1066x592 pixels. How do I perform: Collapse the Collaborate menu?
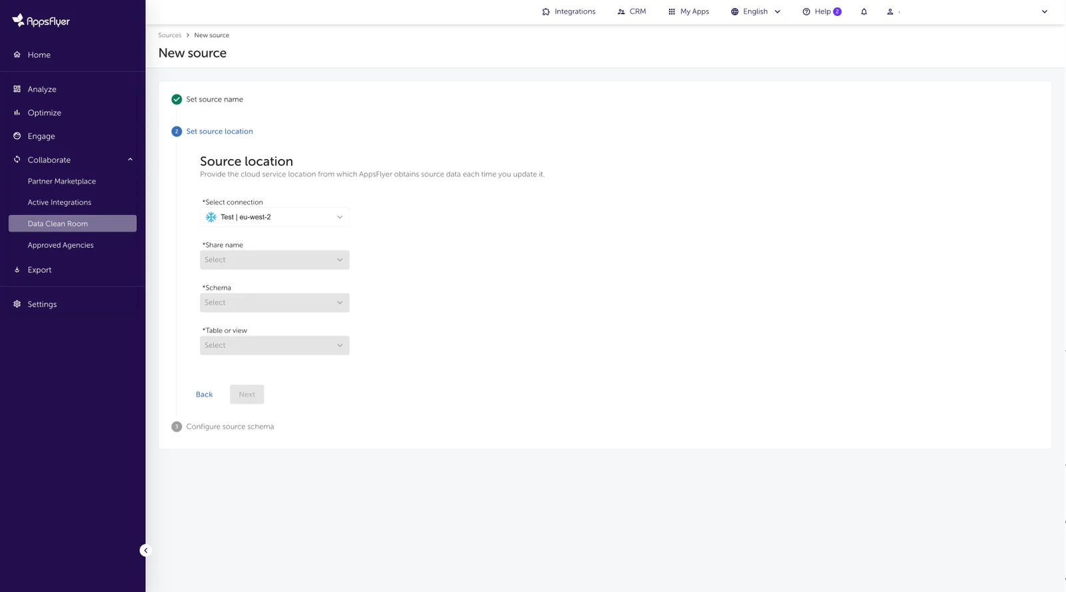130,160
